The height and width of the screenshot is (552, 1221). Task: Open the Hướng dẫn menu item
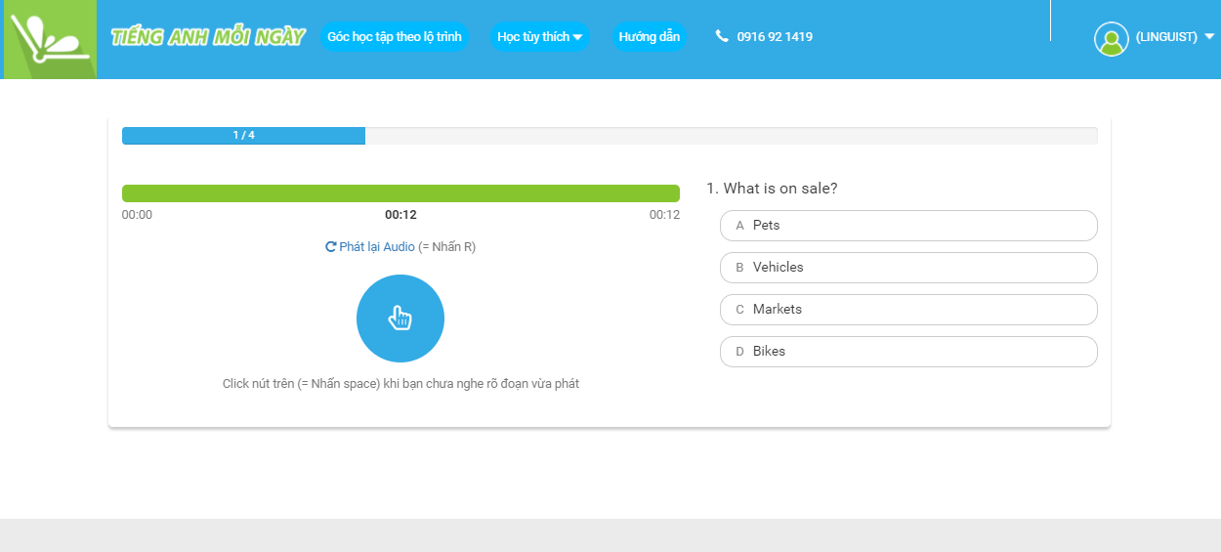tap(649, 37)
